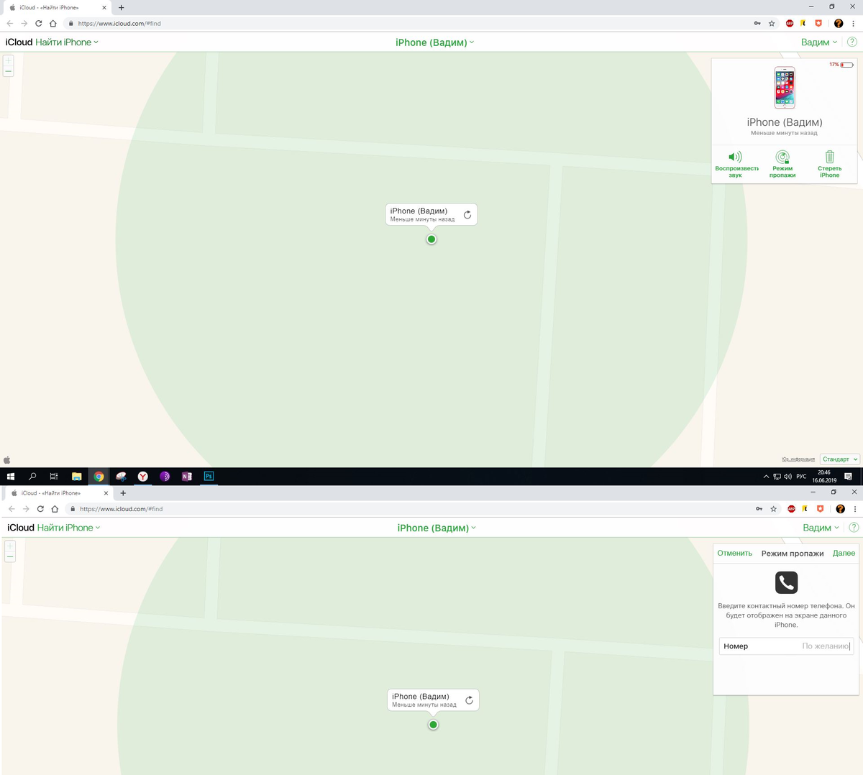Viewport: 863px width, 775px height.
Task: Expand iPhone (Вадим) device list, bottom window
Action: (436, 528)
